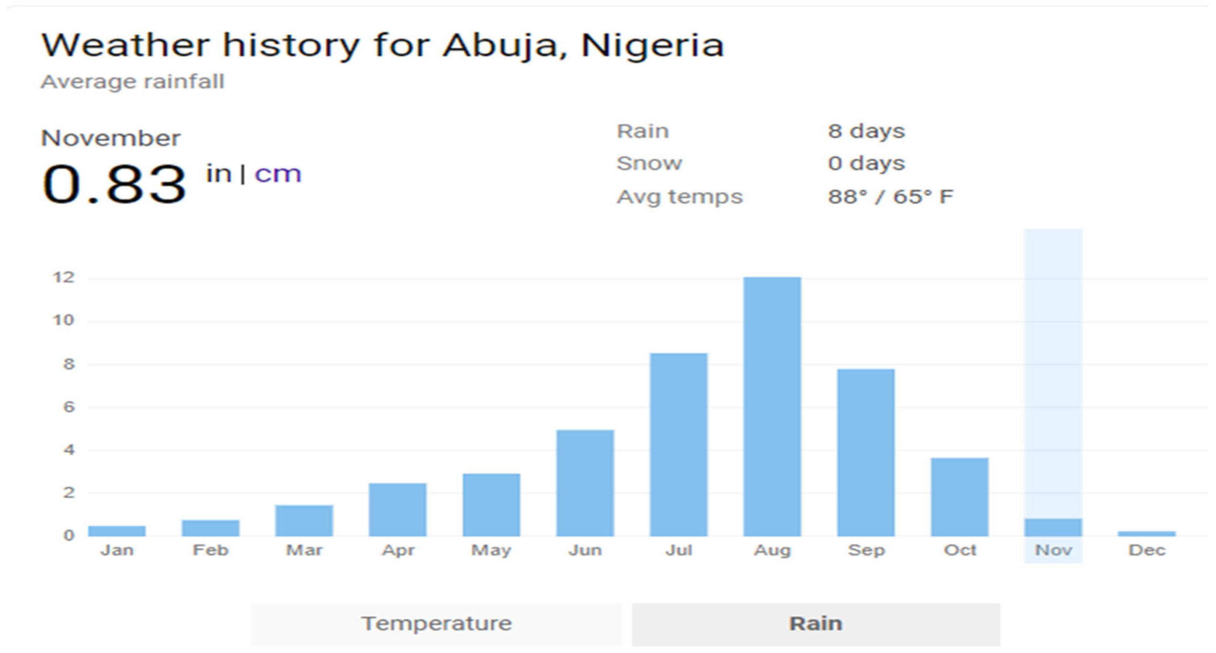The width and height of the screenshot is (1216, 653).
Task: Select the June rainfall bar
Action: click(585, 483)
